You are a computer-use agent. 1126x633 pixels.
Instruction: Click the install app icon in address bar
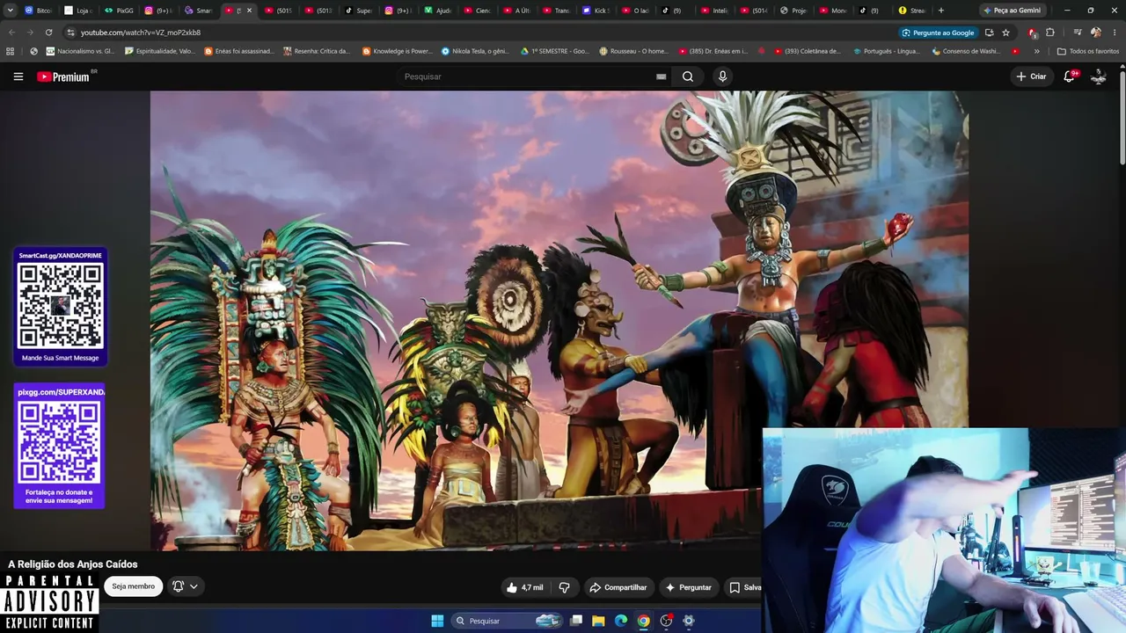[x=990, y=33]
